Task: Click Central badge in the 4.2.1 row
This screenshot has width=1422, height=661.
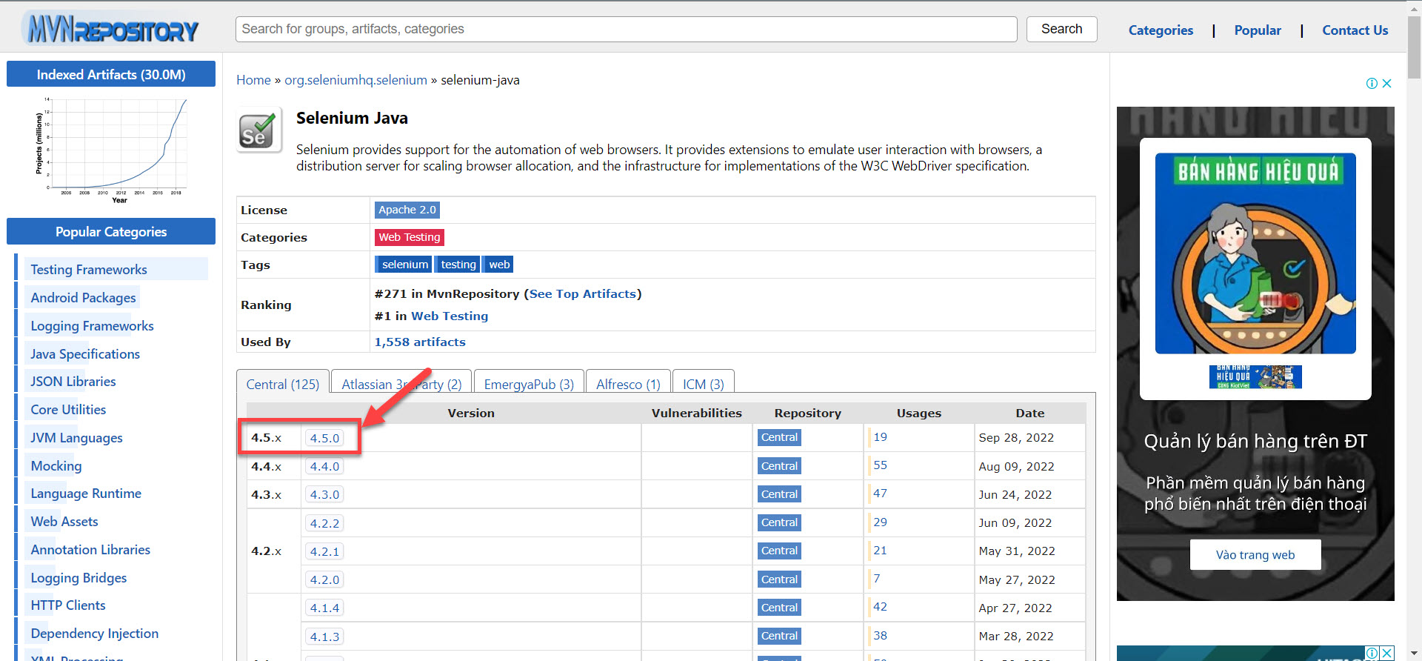Action: tap(779, 551)
